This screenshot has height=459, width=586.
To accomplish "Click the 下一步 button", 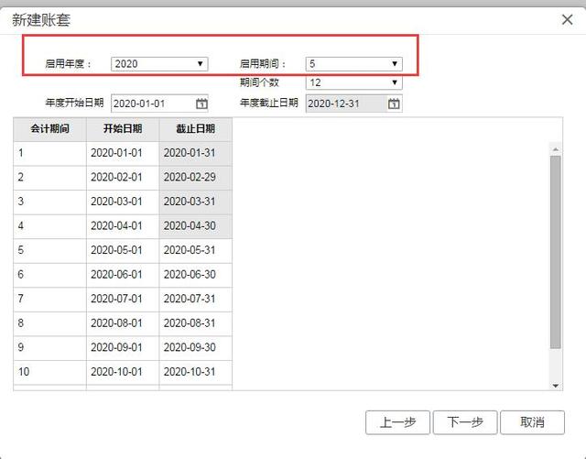I will click(x=465, y=422).
